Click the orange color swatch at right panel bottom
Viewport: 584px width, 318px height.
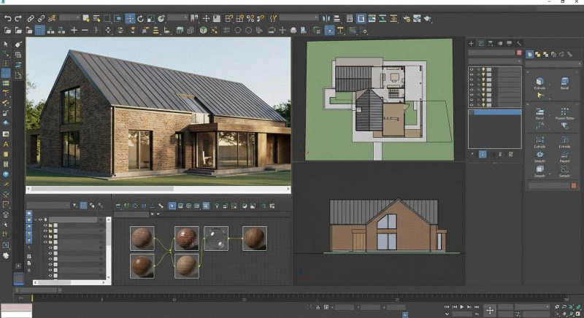coord(574,185)
